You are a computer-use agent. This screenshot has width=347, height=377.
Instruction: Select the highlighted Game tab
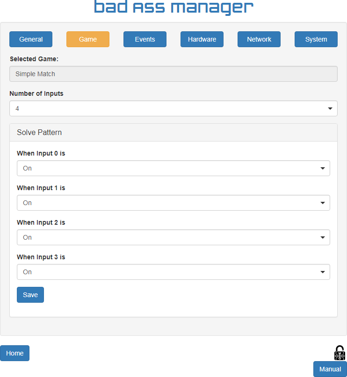coord(88,39)
